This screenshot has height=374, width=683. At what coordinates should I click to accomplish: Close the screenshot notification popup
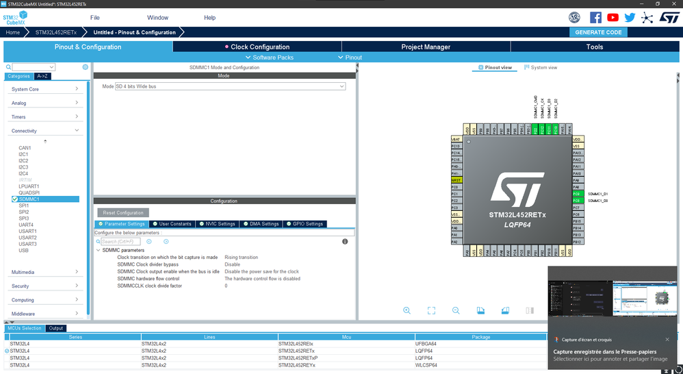(667, 340)
